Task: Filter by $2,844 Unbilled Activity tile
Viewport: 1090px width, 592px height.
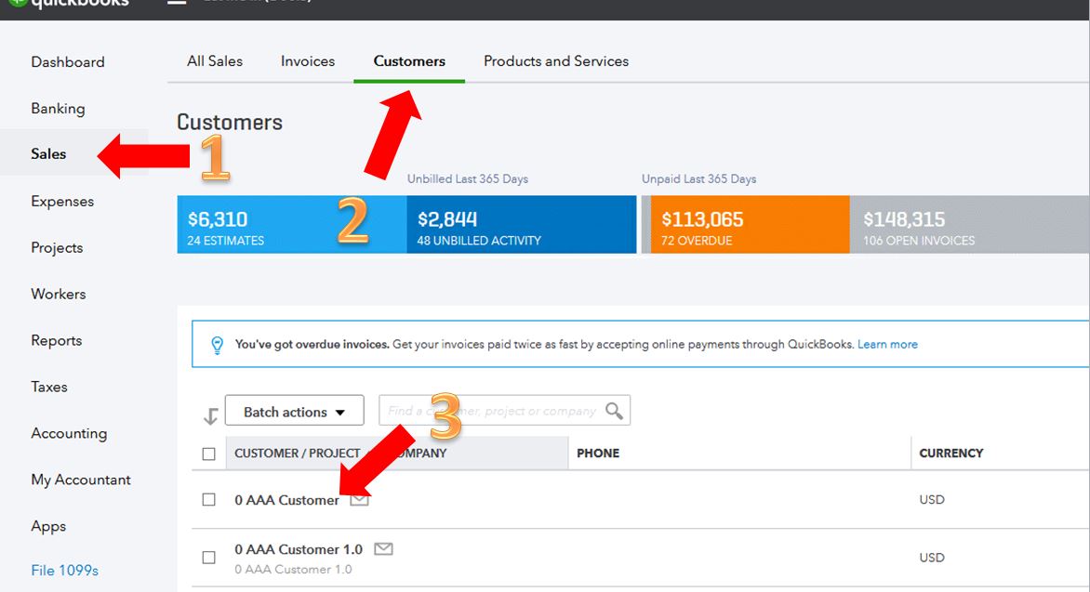Action: 522,224
